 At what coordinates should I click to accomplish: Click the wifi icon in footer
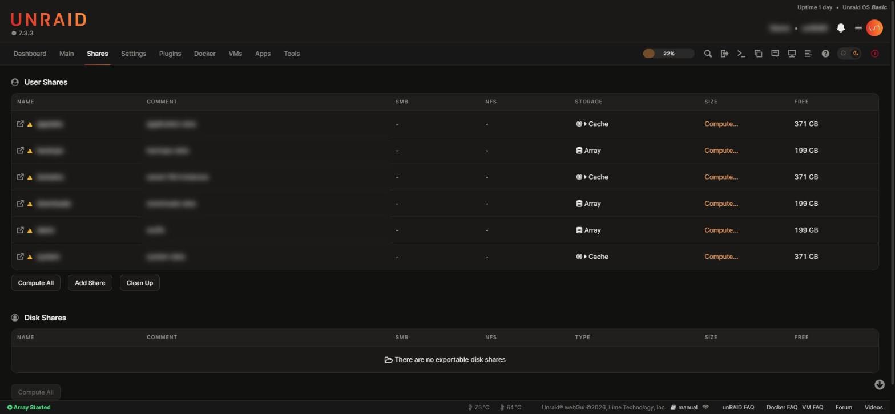click(705, 407)
